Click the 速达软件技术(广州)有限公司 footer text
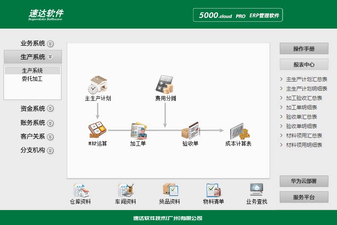Screen dimensions: 337x225 (167, 218)
